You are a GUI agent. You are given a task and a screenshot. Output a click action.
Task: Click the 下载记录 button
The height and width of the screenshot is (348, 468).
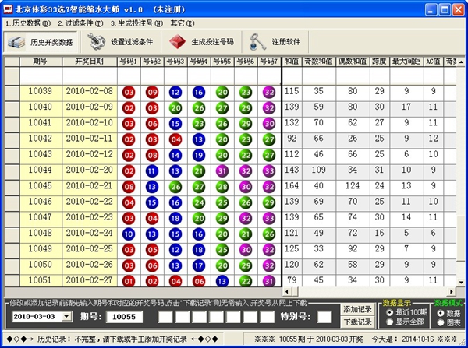tap(357, 322)
